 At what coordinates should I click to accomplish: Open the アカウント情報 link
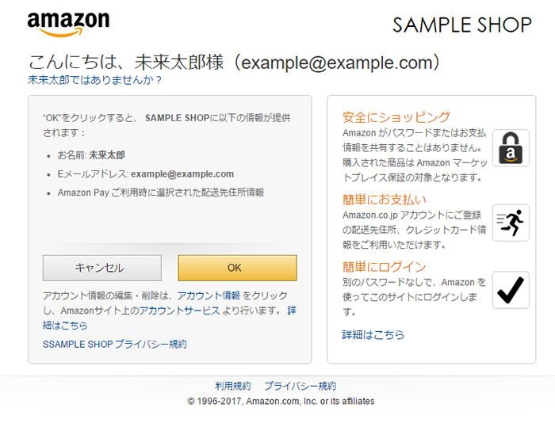[x=208, y=295]
